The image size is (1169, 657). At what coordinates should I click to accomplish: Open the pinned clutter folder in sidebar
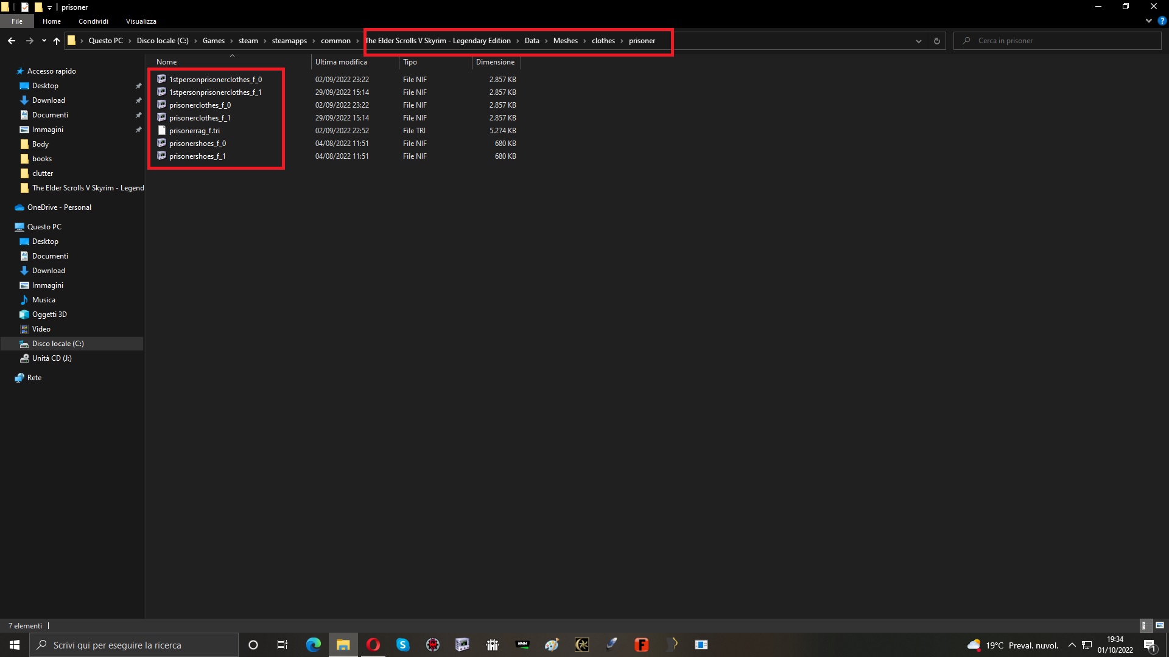pyautogui.click(x=43, y=173)
